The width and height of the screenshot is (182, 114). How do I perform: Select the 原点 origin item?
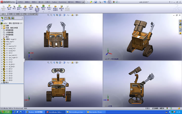pyautogui.click(x=7, y=37)
